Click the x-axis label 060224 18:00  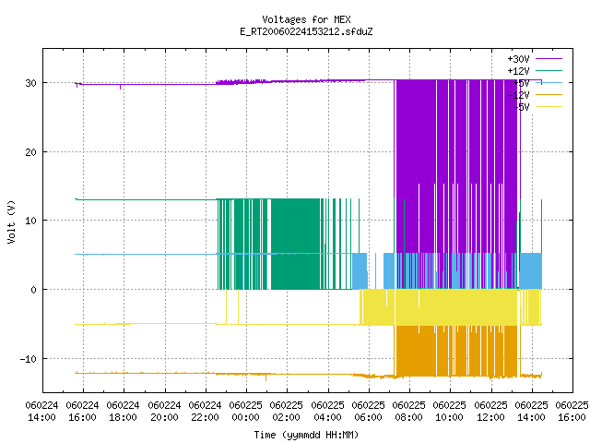pos(123,412)
